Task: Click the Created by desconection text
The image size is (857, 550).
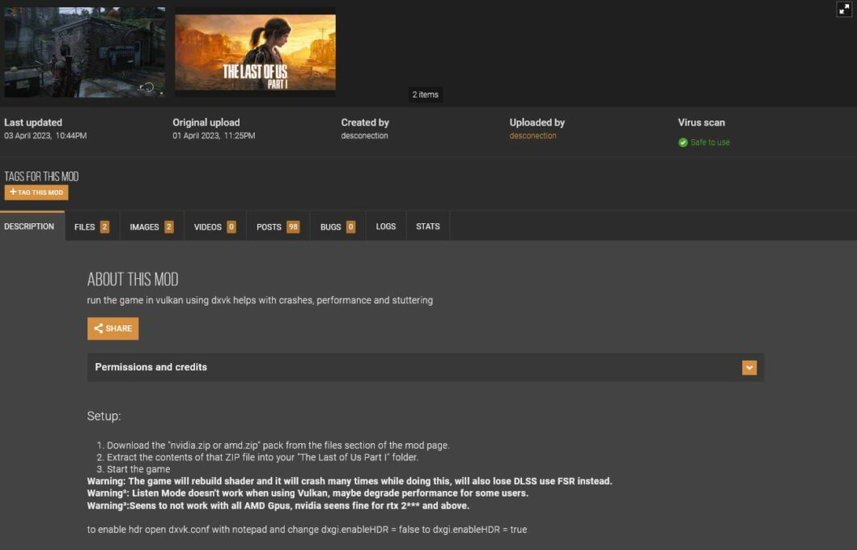Action: [364, 135]
